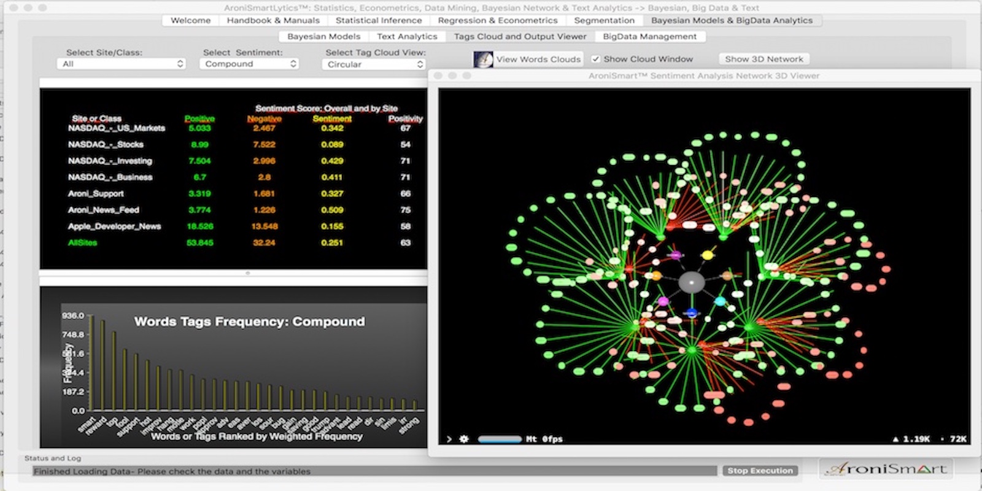Click the Aroni_News_Feed row label
Viewport: 982px width, 491px height.
point(103,210)
